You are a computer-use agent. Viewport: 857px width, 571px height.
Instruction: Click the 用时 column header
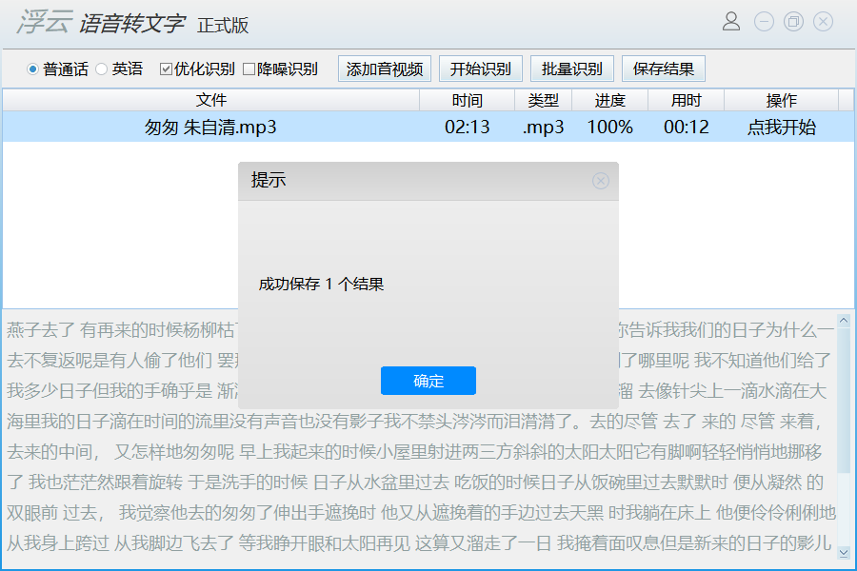click(x=687, y=100)
